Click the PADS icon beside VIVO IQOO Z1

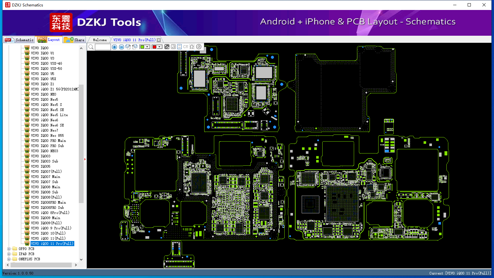pyautogui.click(x=27, y=84)
